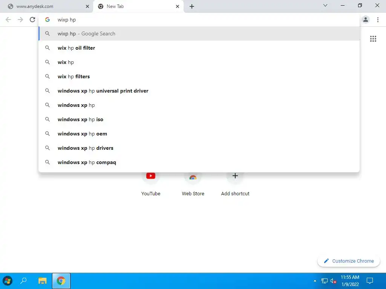This screenshot has height=289, width=386.
Task: Choose 'windows xp hp drivers' suggestion
Action: pos(199,148)
